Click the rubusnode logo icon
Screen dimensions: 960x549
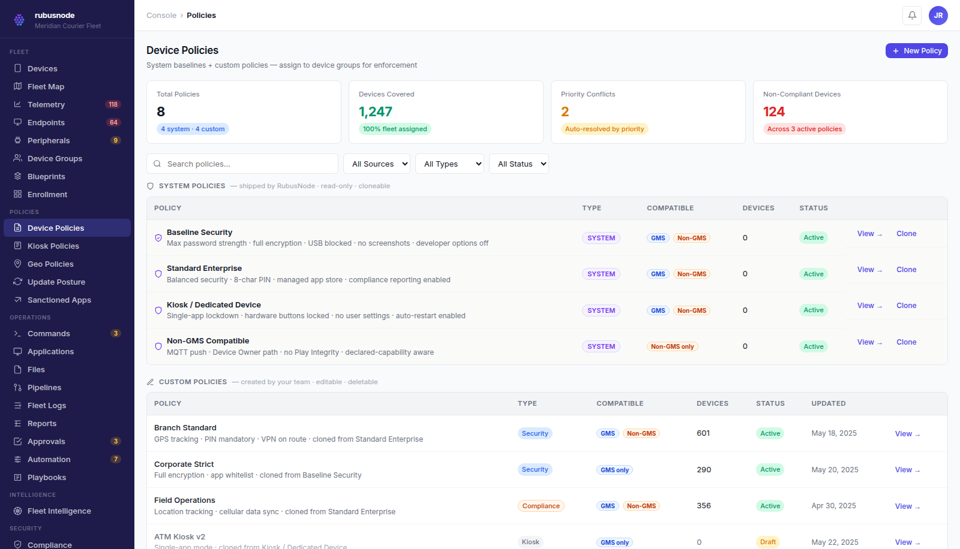coord(19,20)
